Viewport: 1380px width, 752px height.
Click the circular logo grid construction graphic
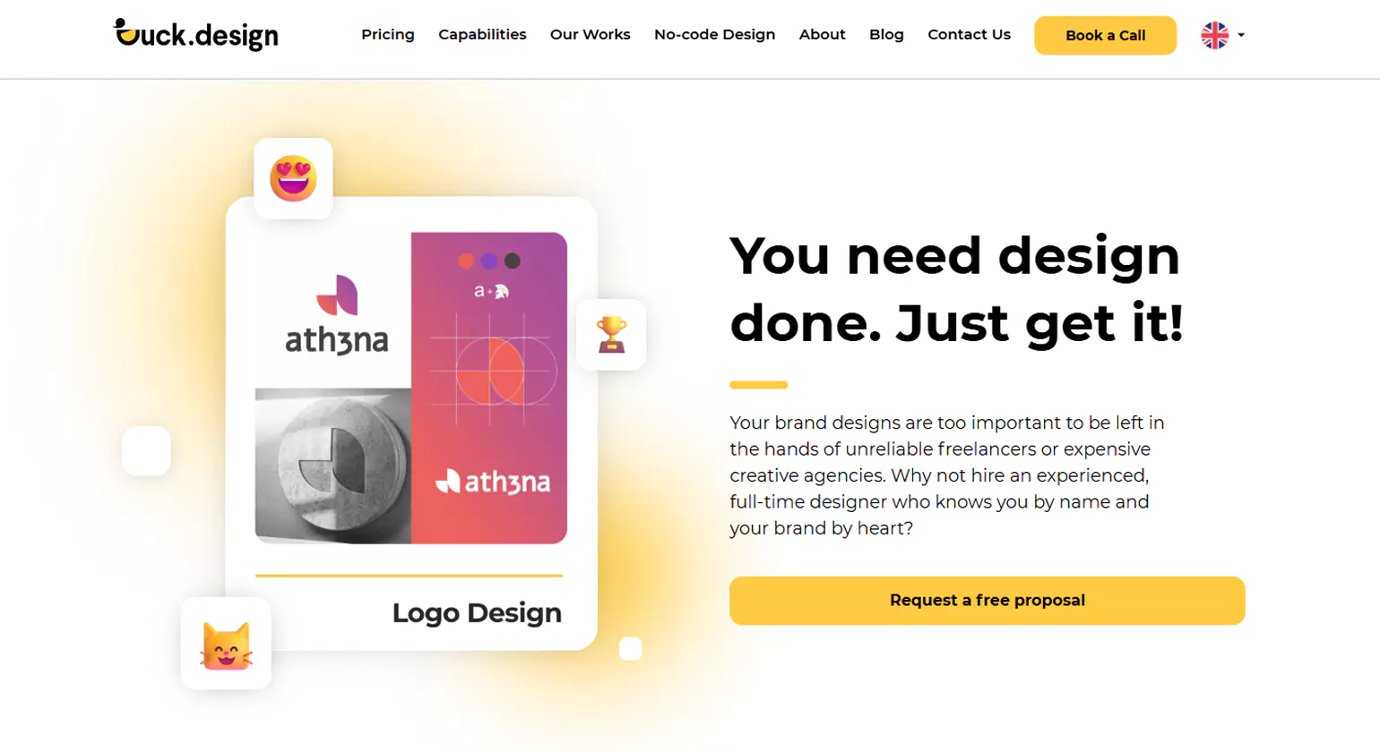(x=492, y=369)
